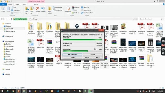Image resolution: width=165 pixels, height=93 pixels.
Task: Switch to the View ribbon tab
Action: (24, 4)
